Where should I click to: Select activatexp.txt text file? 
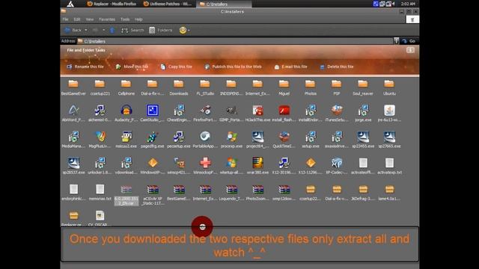389,166
